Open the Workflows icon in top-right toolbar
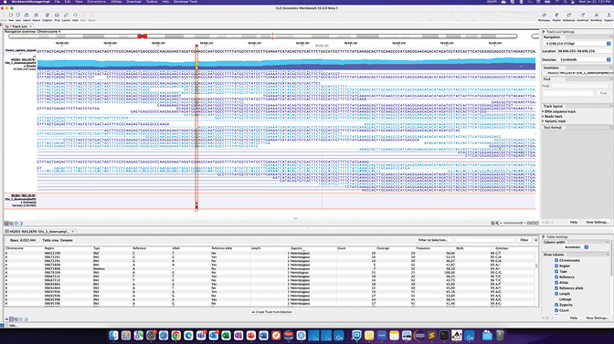The image size is (614, 344). (596, 16)
